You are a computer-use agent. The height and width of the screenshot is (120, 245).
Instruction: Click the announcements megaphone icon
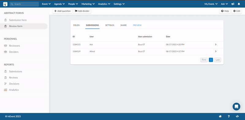click(x=233, y=4)
